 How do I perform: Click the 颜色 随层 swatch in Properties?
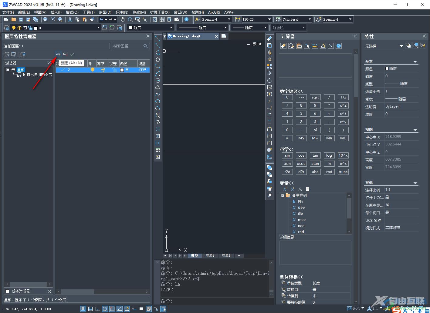pos(387,68)
